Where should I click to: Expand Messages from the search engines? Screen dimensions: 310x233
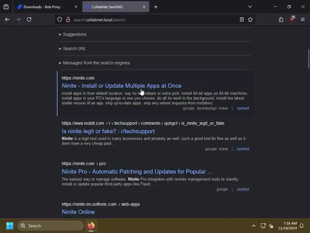(94, 63)
